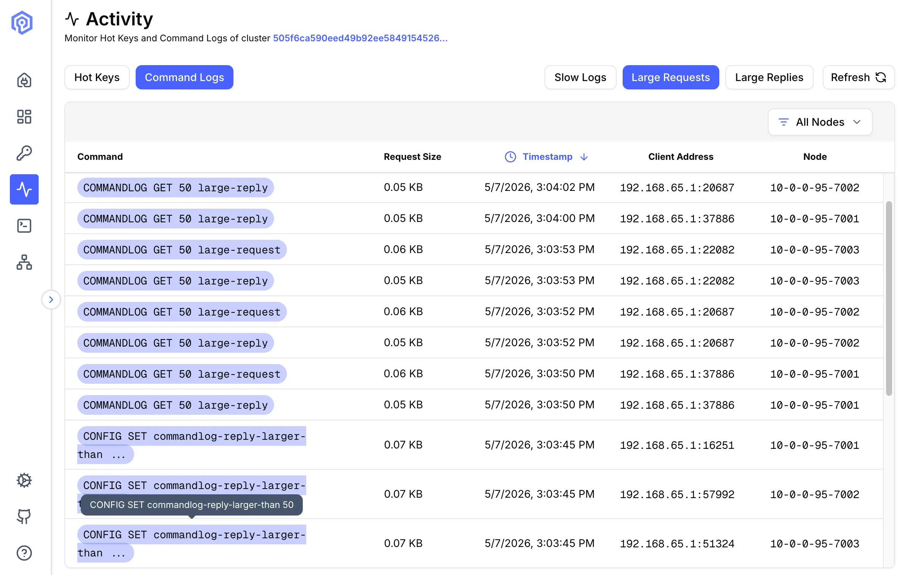Viewport: 905px width, 575px height.
Task: Sort by the Timestamp column header
Action: [x=547, y=157]
